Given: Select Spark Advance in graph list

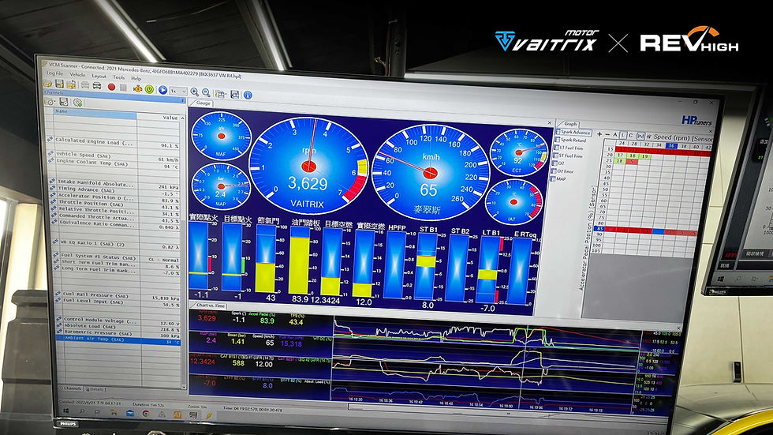Looking at the screenshot, I should (x=573, y=132).
